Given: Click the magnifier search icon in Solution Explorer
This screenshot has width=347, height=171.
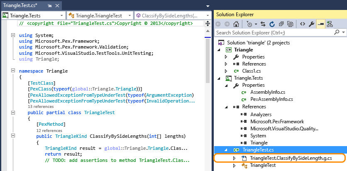Looking at the screenshot, I should 337,32.
